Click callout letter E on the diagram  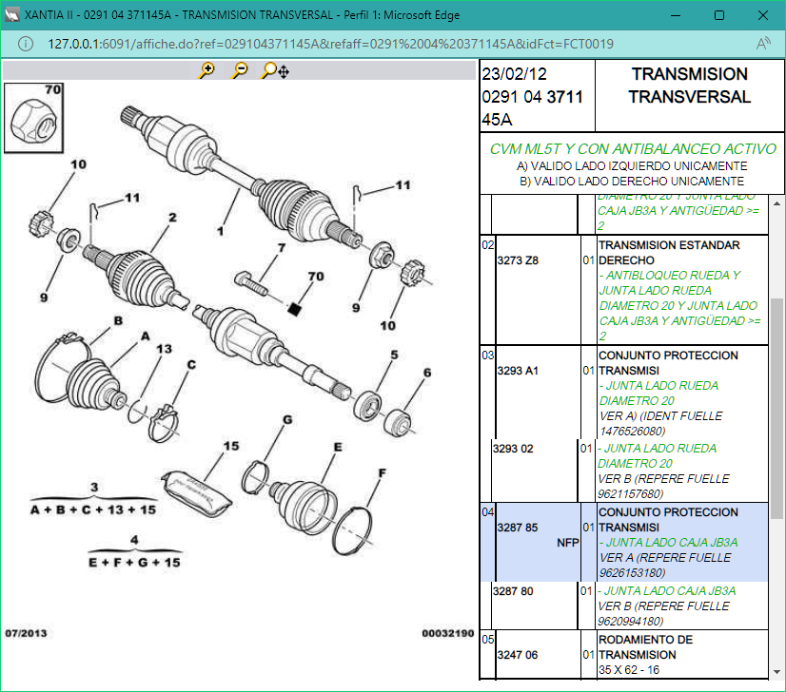(x=338, y=447)
